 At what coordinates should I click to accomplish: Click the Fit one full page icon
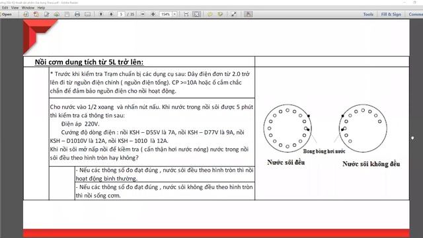click(196, 14)
